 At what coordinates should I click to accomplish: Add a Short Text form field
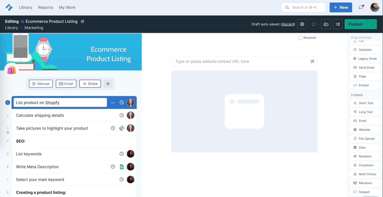[x=365, y=103]
